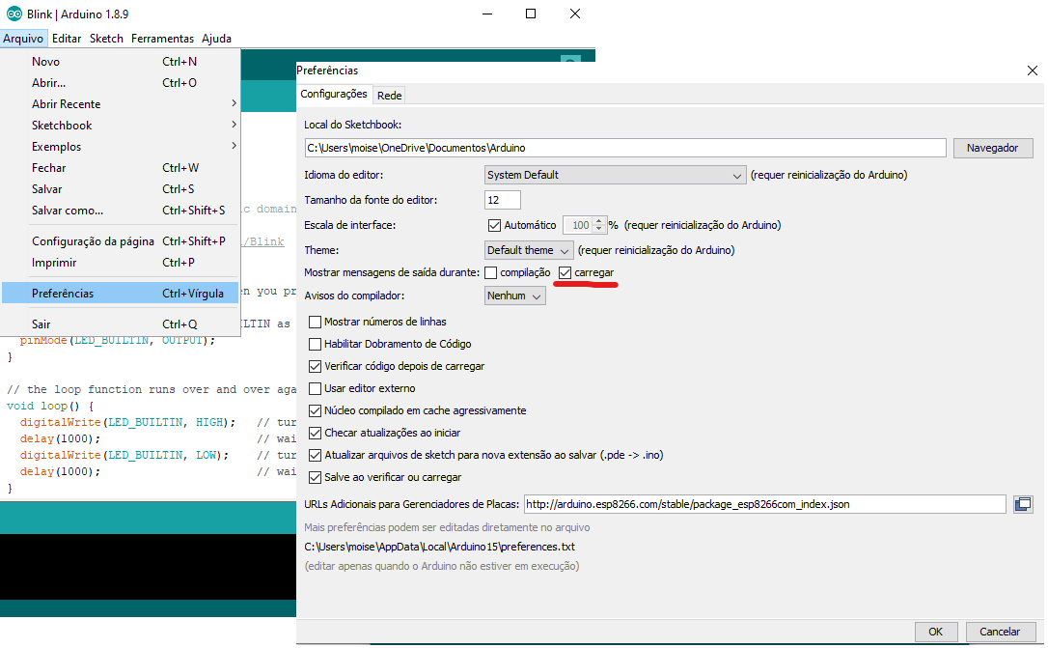Enable Habilitar Dobramento de Código

coord(315,345)
